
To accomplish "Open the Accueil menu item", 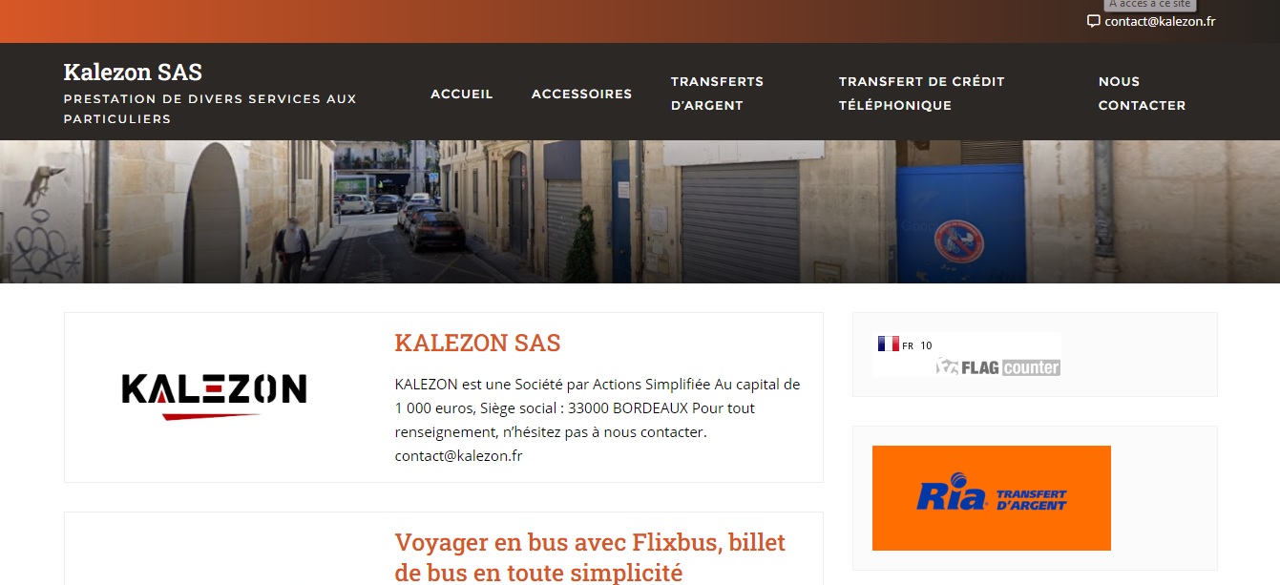I will (x=462, y=94).
